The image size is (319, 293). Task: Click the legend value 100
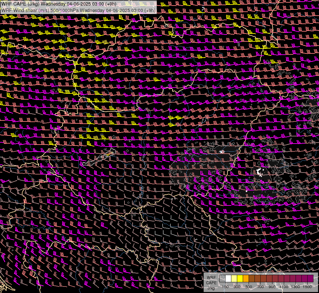(225, 287)
